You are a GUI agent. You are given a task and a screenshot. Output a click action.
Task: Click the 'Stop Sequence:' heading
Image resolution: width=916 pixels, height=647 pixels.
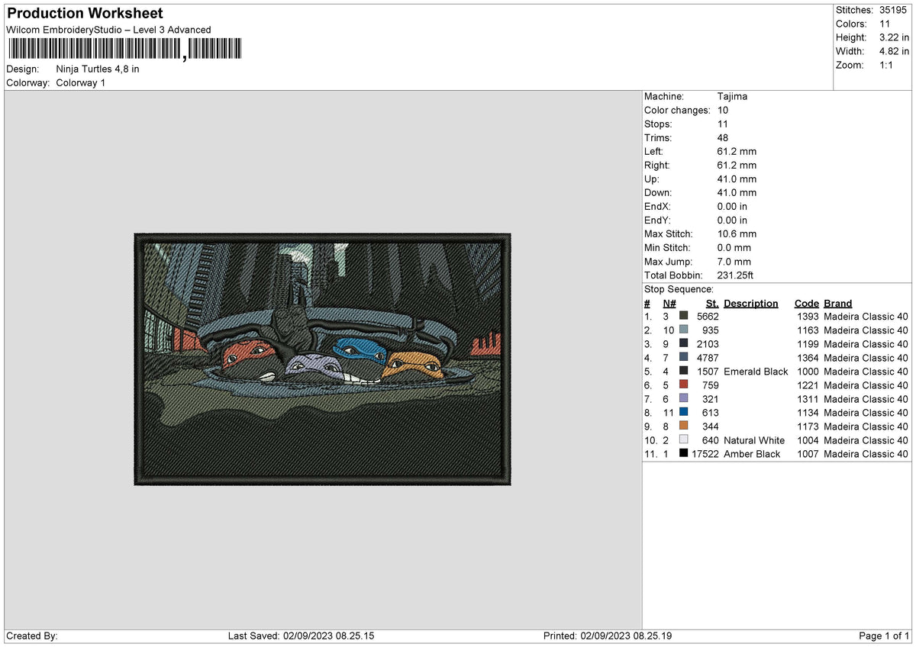[x=679, y=289]
